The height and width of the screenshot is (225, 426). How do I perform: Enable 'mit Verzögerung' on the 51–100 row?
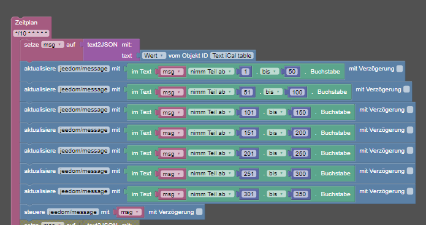click(x=406, y=89)
